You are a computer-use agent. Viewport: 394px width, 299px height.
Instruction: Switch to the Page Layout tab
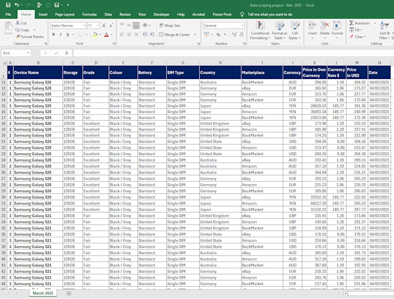[x=64, y=15]
